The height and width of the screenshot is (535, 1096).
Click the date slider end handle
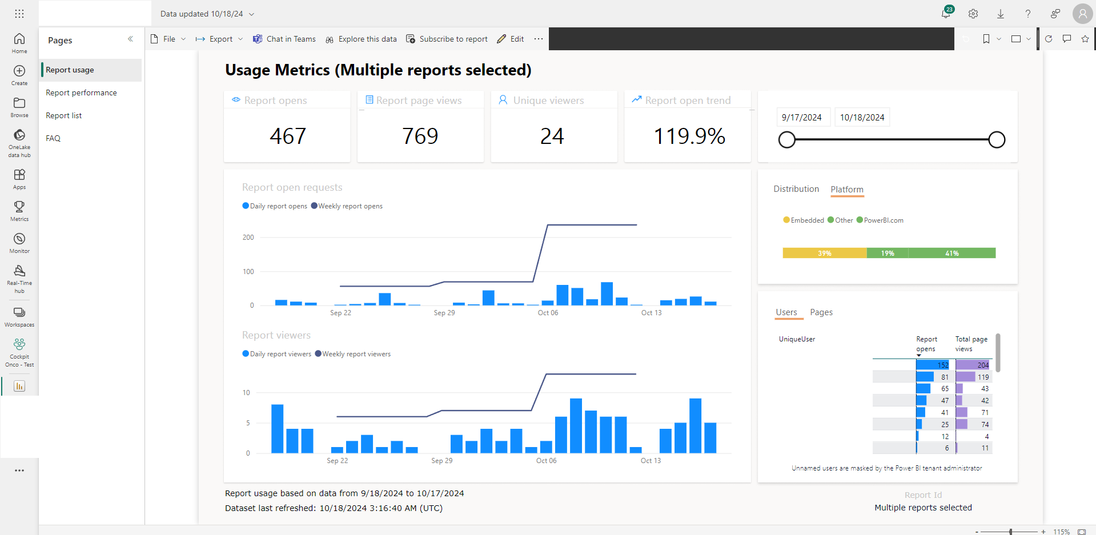click(x=997, y=139)
